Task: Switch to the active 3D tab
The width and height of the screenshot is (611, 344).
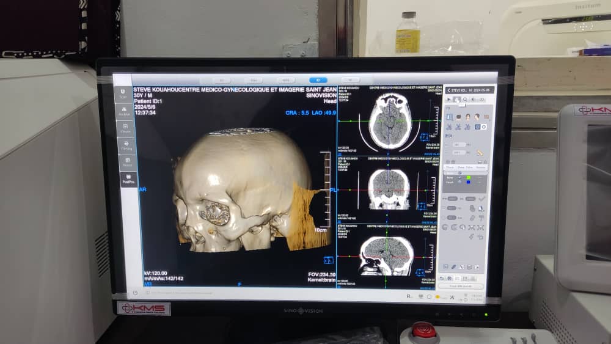Action: coord(318,80)
